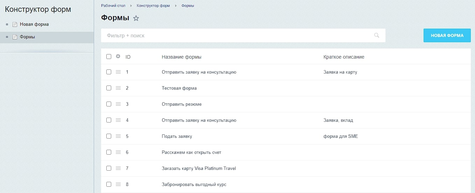The image size is (475, 193).
Task: Check the box for Тестовая форма
Action: point(109,88)
